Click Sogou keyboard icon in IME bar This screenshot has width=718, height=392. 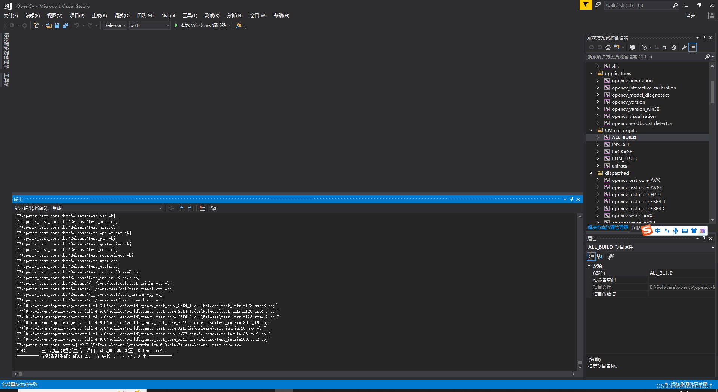pyautogui.click(x=685, y=231)
